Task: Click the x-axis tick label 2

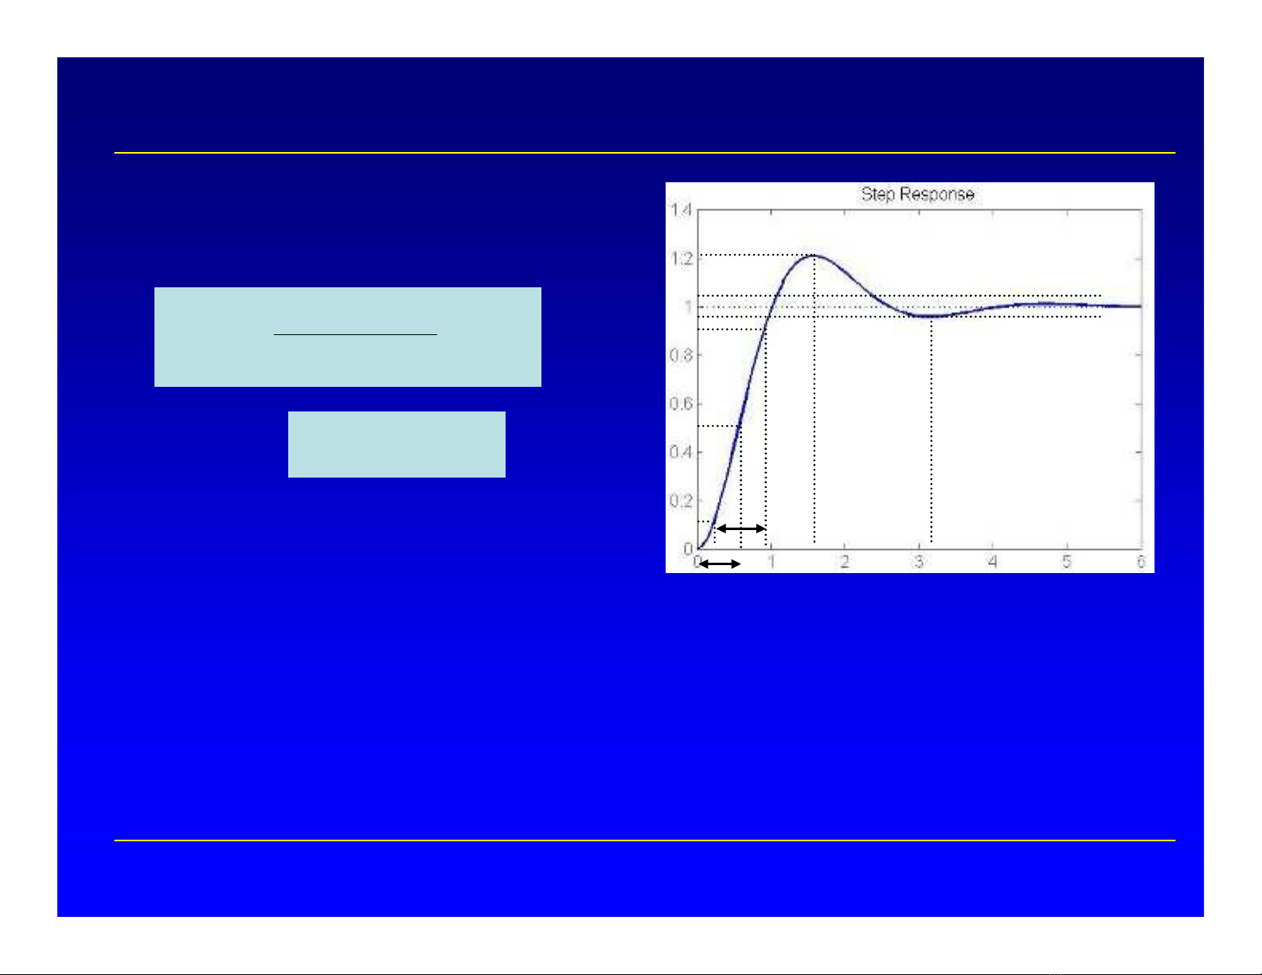Action: coord(845,562)
